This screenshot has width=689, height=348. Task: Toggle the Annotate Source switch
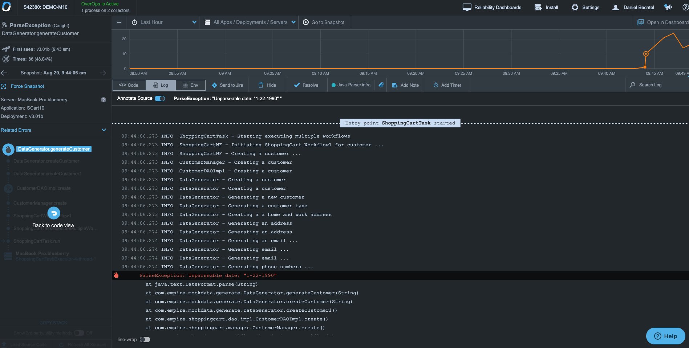(x=160, y=98)
